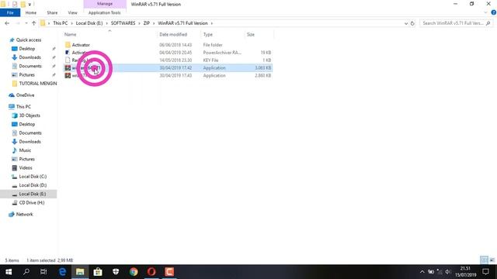Open Windows Security shield icon in taskbar
The image size is (497, 279).
coord(116,272)
